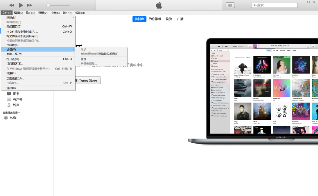Start playback with the play button

pyautogui.click(x=21, y=5)
